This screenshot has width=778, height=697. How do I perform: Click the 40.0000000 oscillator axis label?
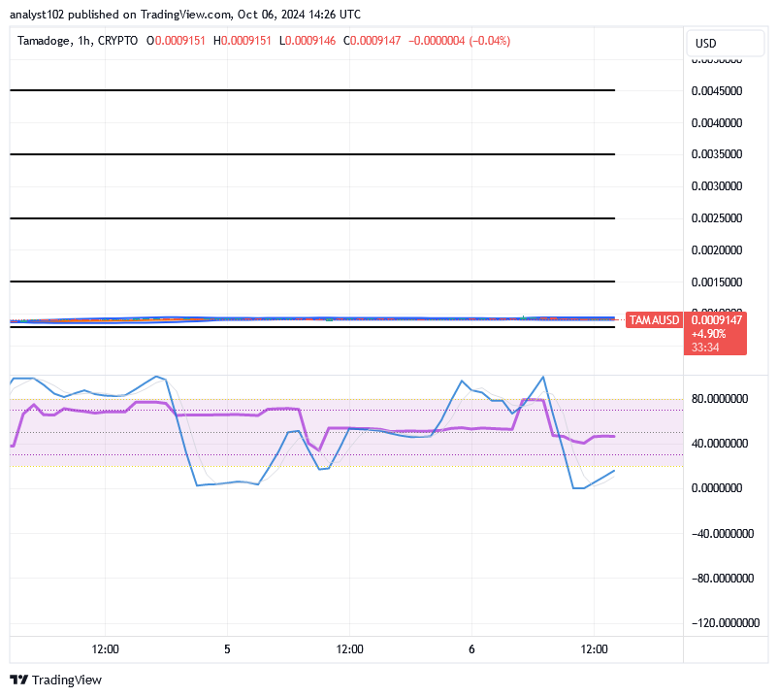pyautogui.click(x=720, y=444)
